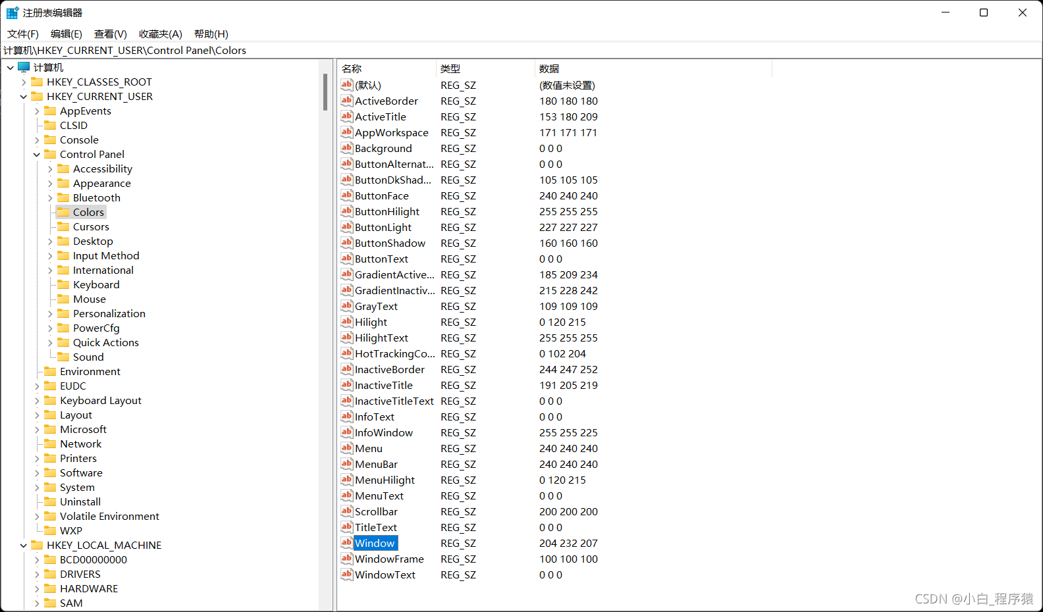Expand the Software node
The width and height of the screenshot is (1043, 612).
37,472
